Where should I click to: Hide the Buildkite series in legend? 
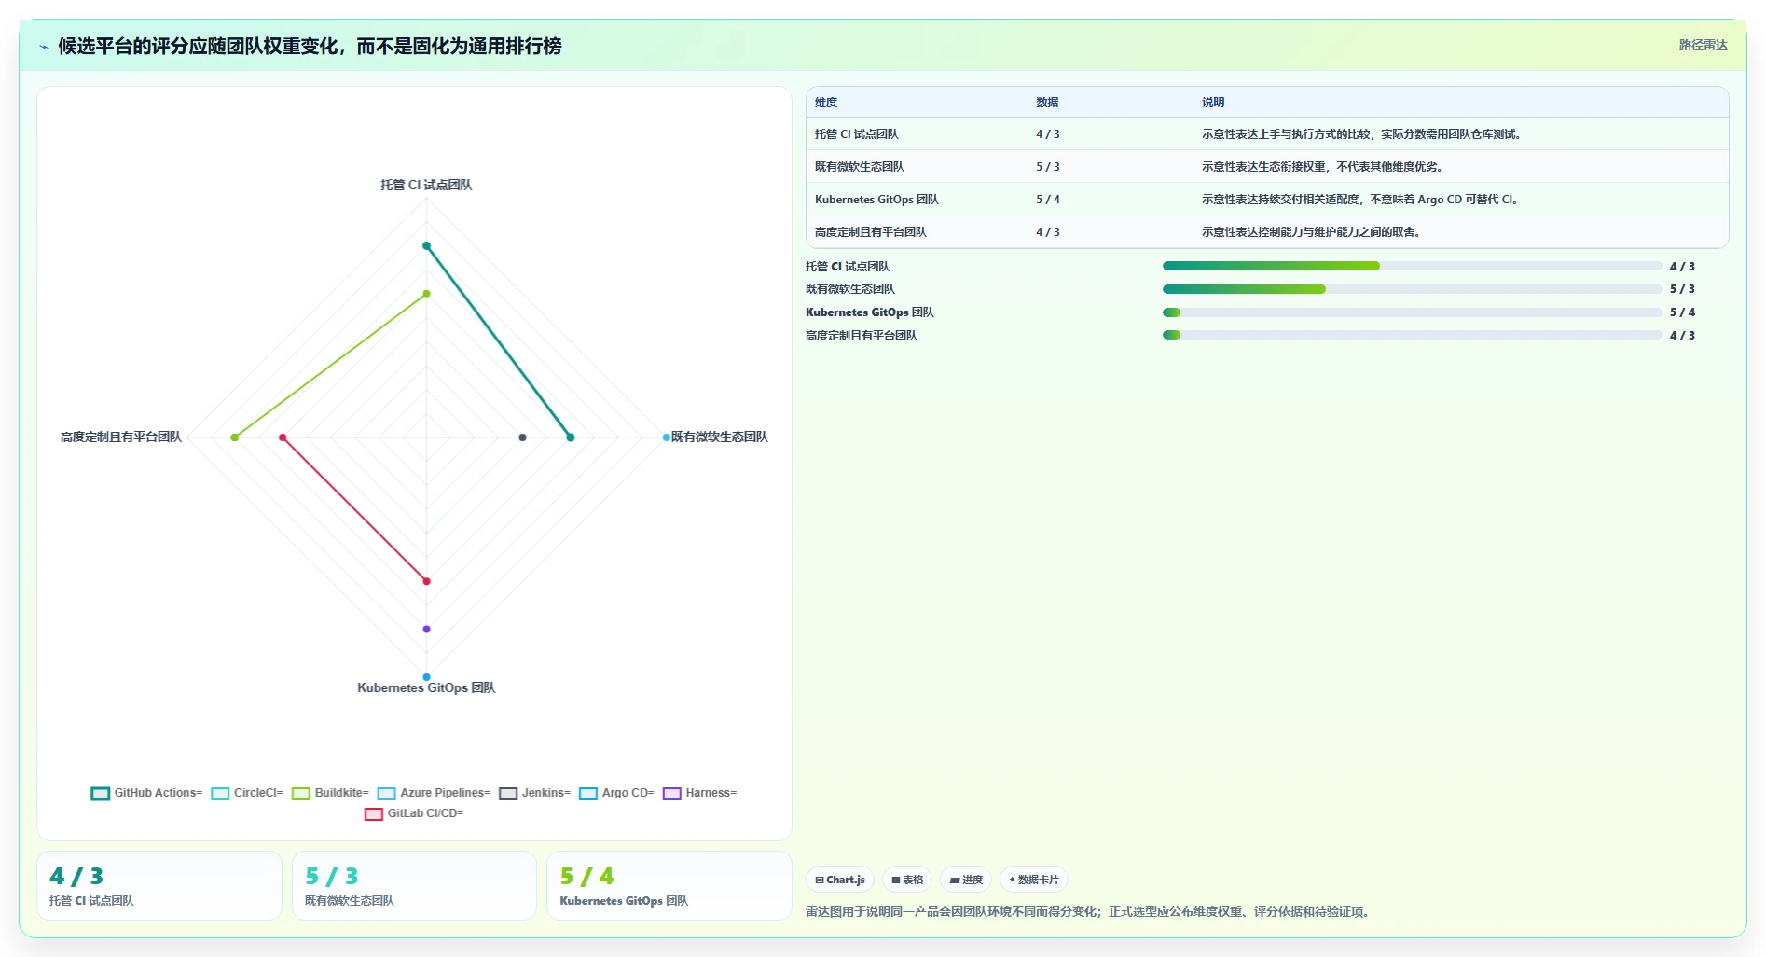330,793
